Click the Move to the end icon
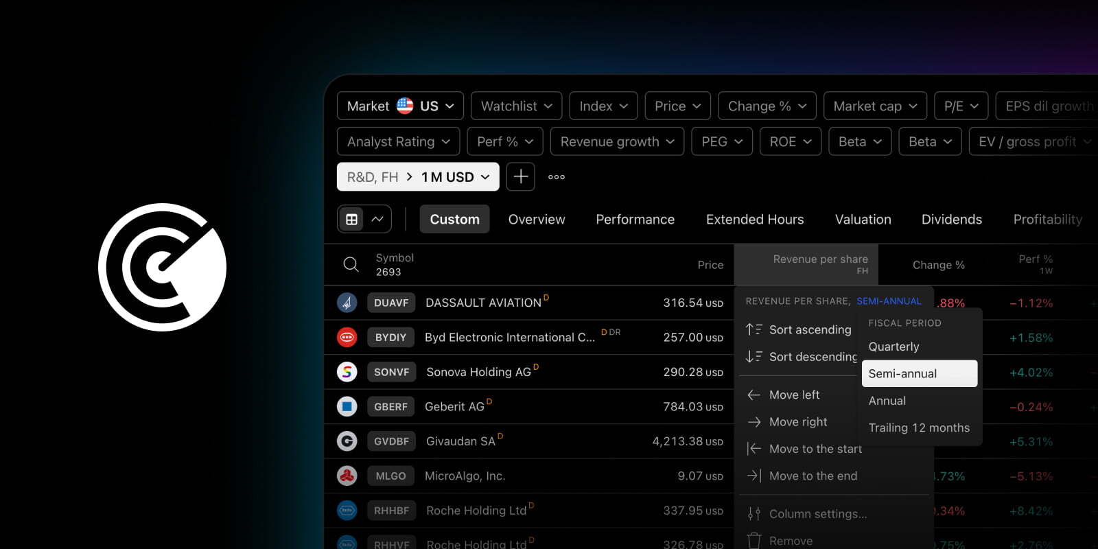This screenshot has height=549, width=1098. click(x=754, y=476)
